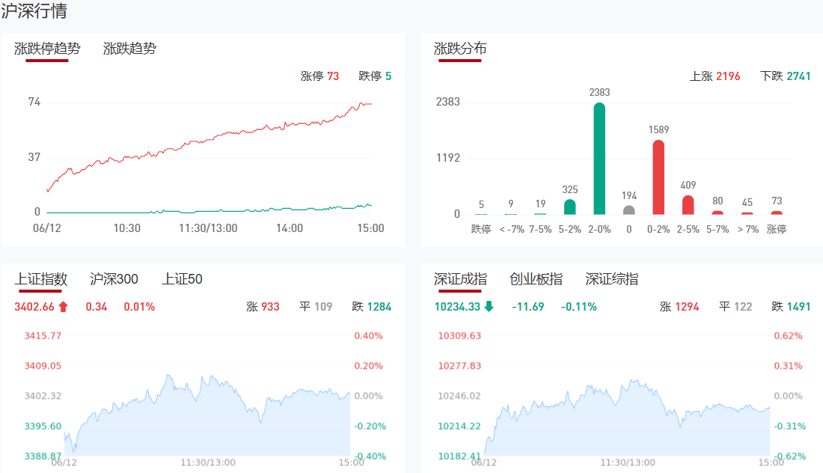
Task: Open the 沪深300 index tab
Action: 114,279
